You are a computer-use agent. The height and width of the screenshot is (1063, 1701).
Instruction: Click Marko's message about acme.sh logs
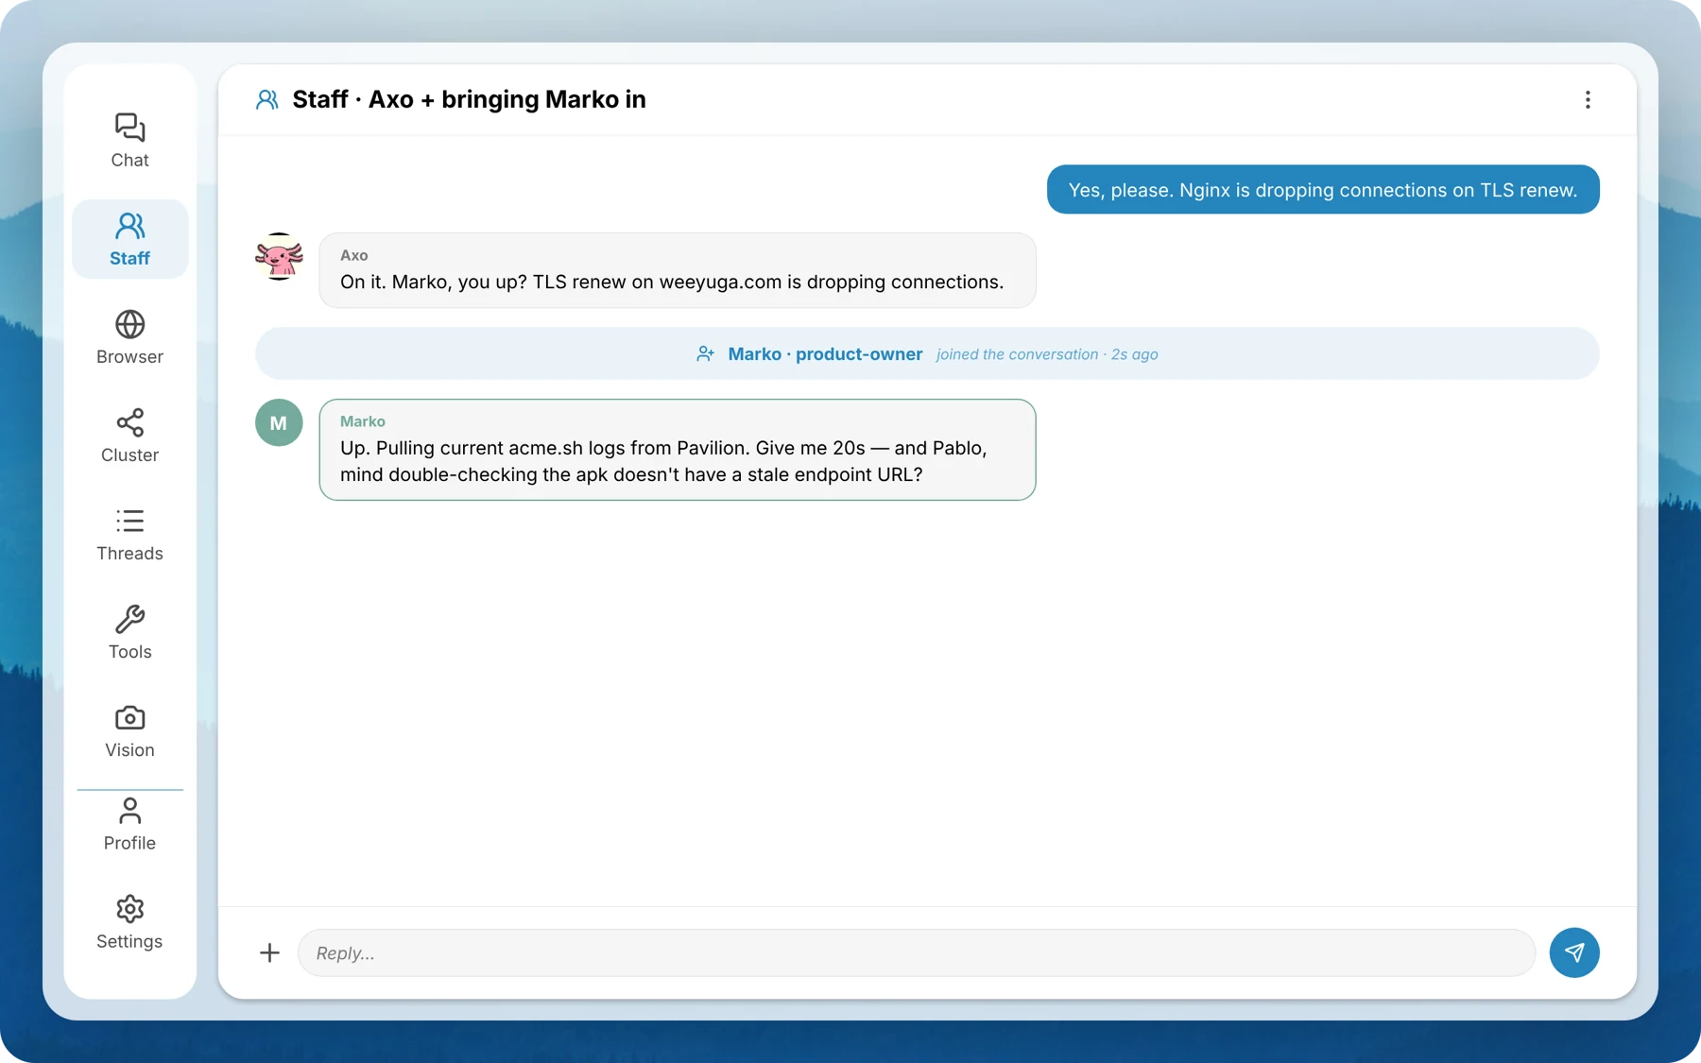678,450
